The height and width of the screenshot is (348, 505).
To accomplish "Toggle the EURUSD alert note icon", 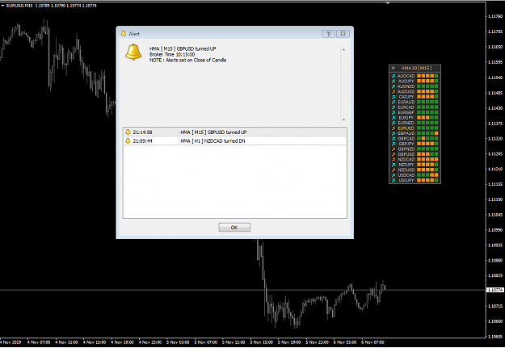I will coord(393,128).
